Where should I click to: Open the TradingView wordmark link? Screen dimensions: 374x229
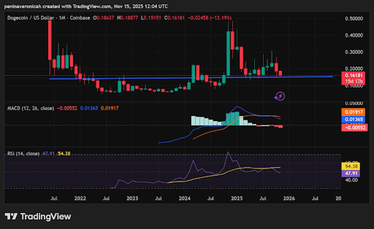point(46,216)
